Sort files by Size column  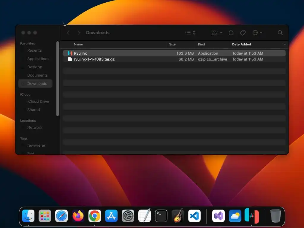click(x=172, y=44)
